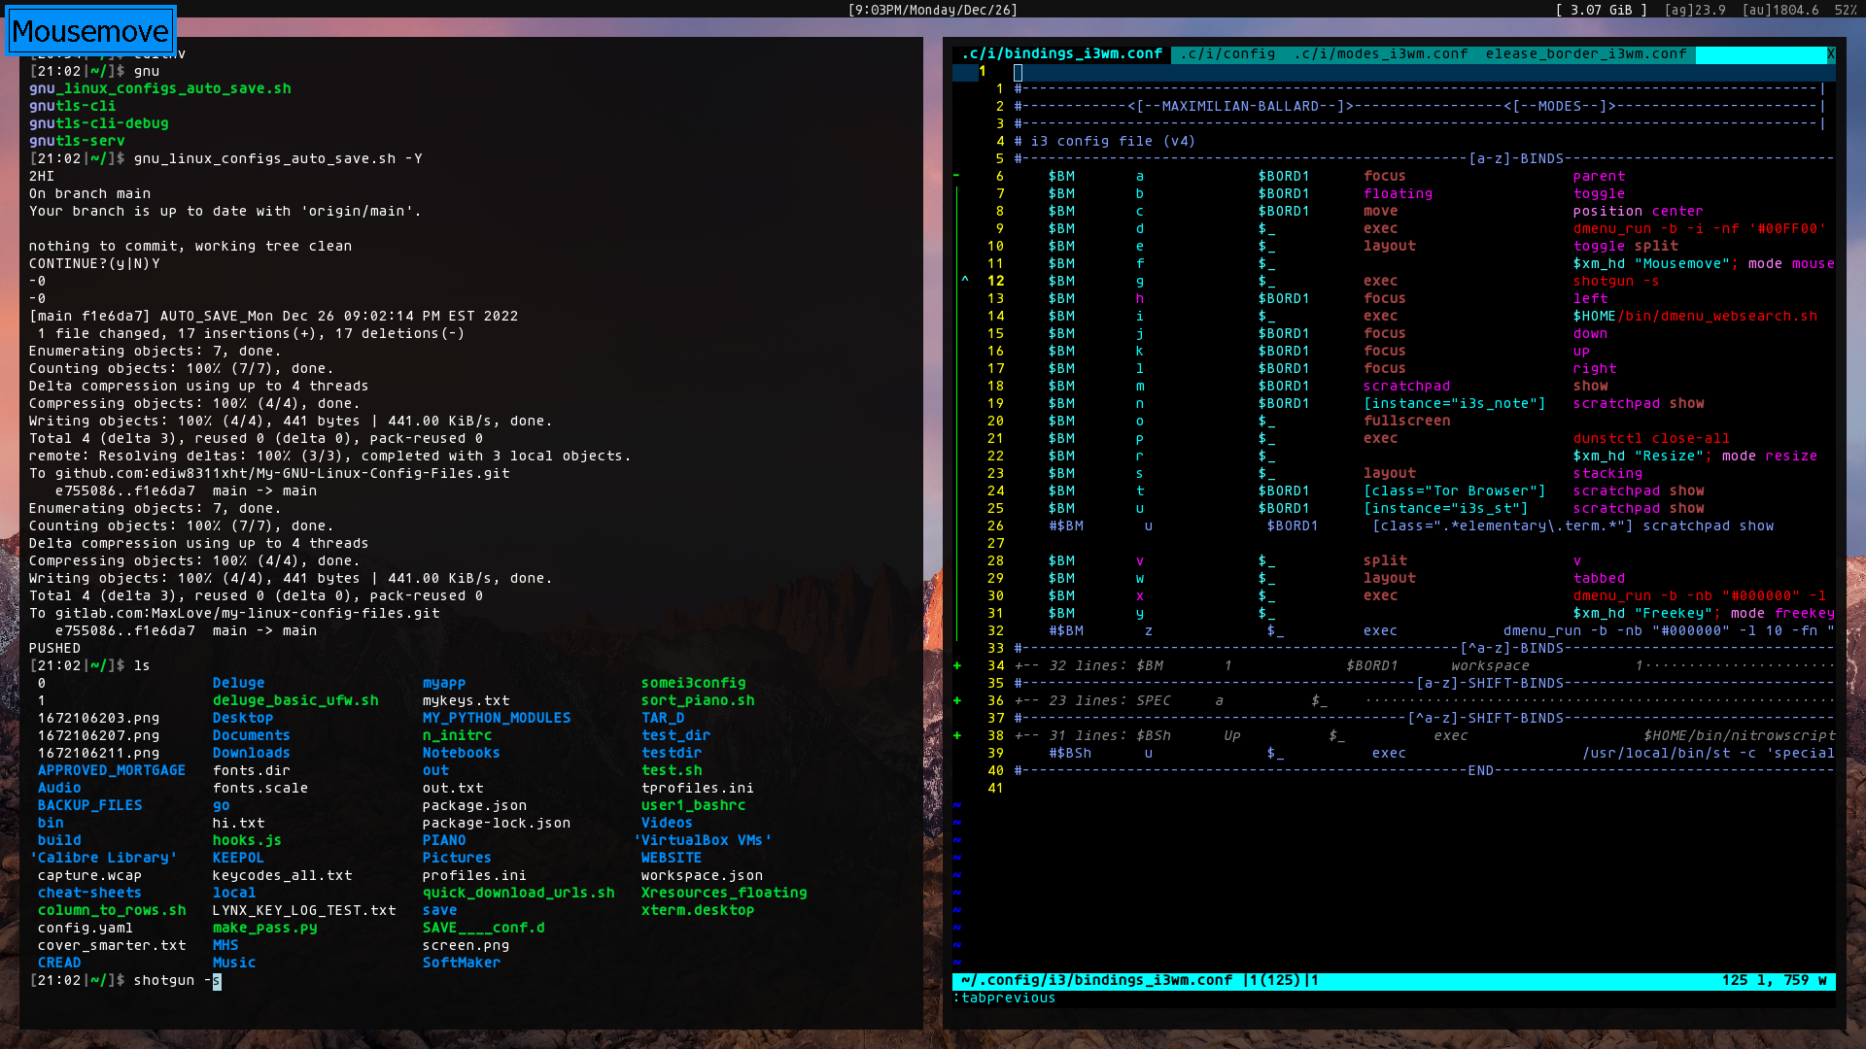Switch to the .c/i/config vim tab

[x=1228, y=54]
